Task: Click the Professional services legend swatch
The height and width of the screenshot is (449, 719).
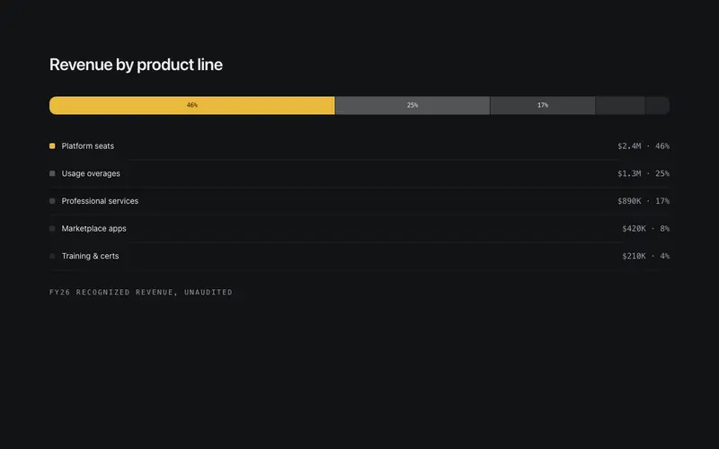Action: [52, 201]
